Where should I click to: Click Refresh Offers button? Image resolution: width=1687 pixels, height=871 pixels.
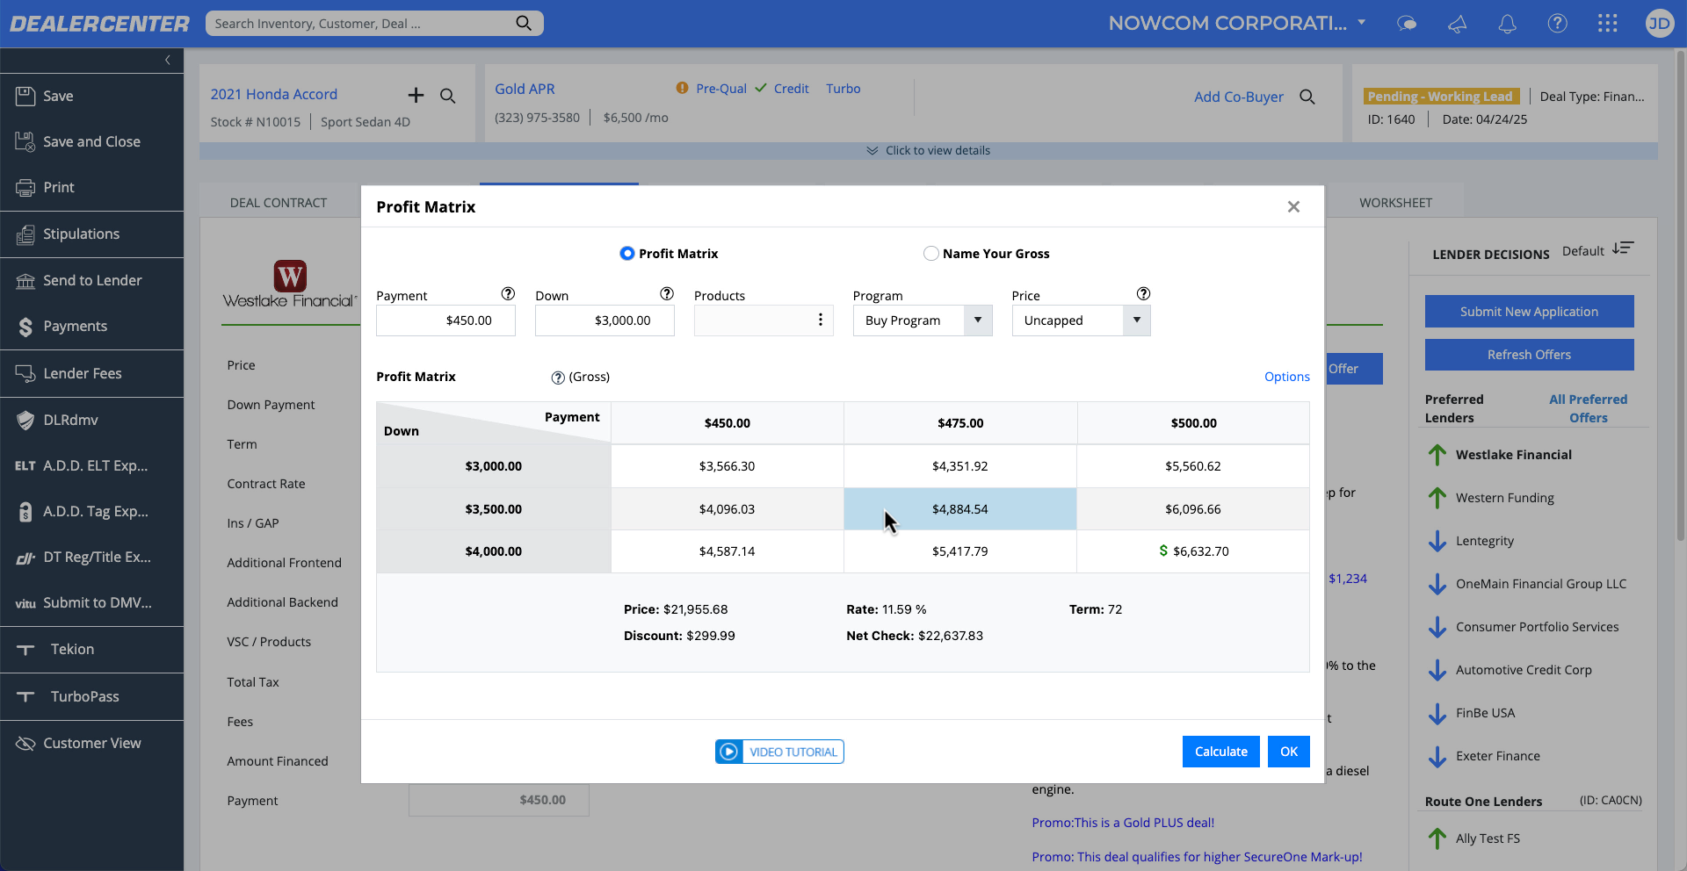click(1529, 355)
